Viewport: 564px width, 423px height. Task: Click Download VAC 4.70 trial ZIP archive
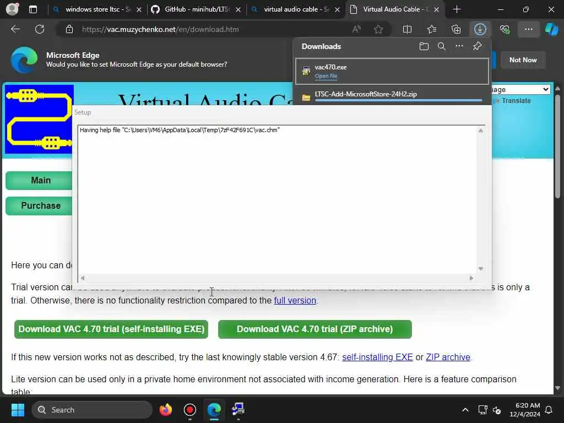pyautogui.click(x=314, y=329)
